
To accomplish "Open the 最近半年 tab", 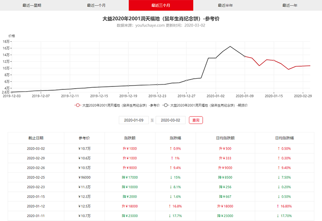I will [x=225, y=5].
